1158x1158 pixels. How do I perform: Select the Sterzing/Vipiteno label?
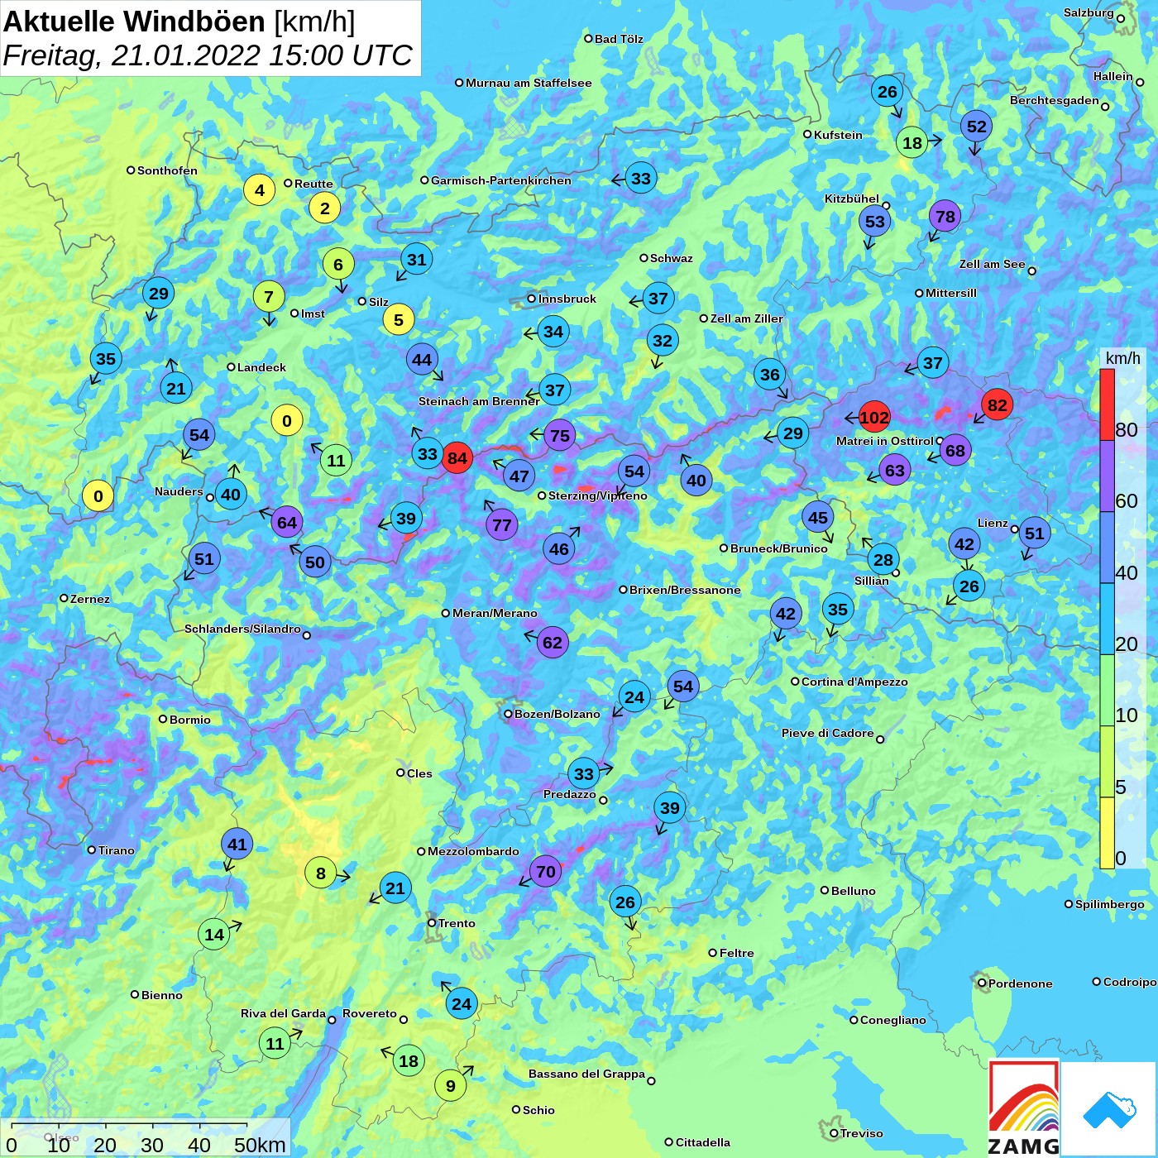(598, 495)
